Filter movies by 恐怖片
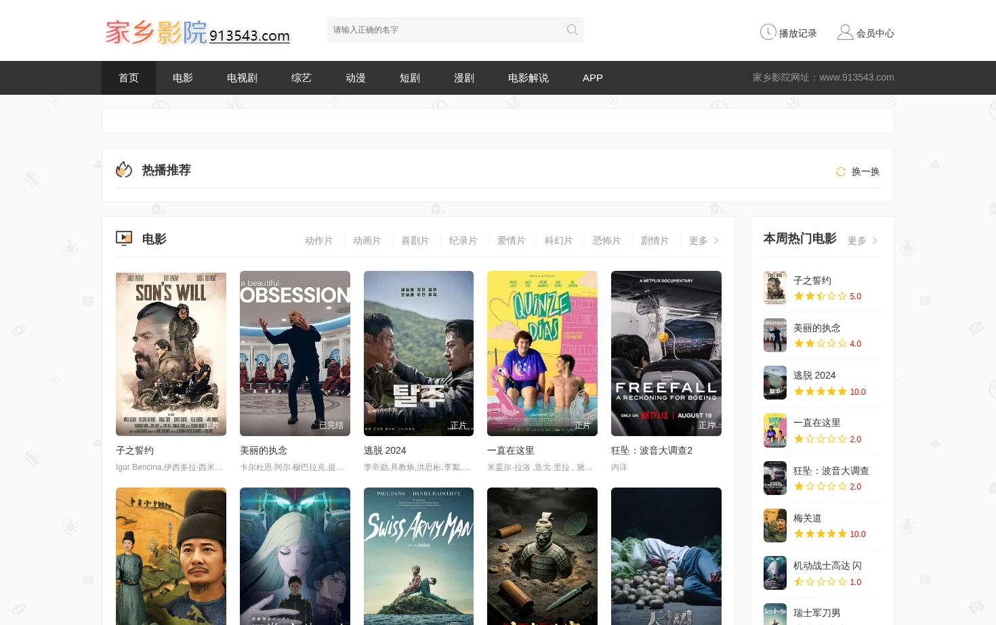Image resolution: width=996 pixels, height=625 pixels. (x=607, y=240)
